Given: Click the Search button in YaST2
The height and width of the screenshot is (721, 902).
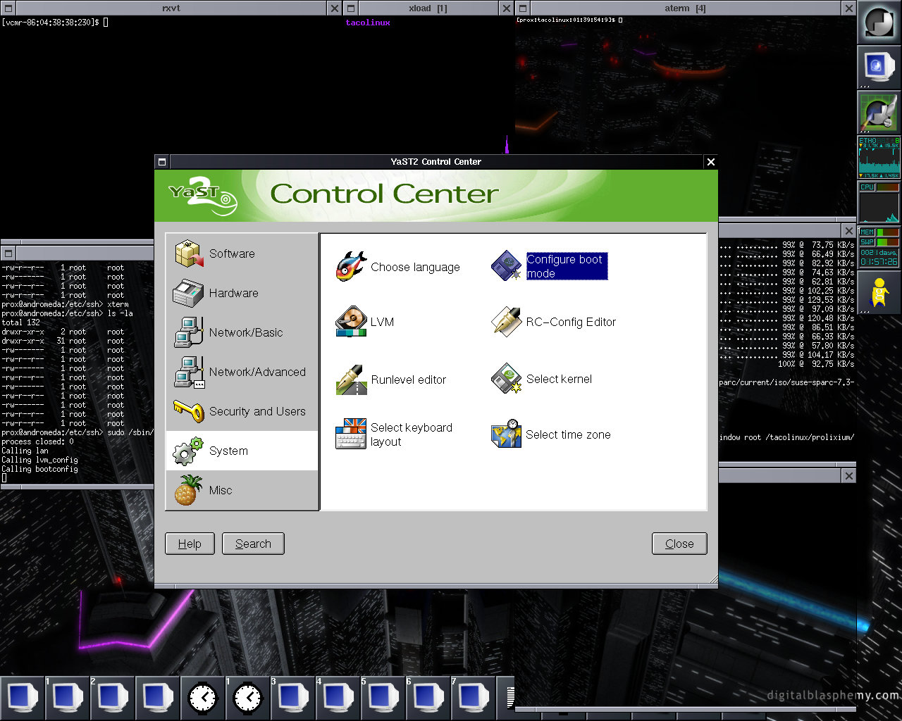Looking at the screenshot, I should [x=253, y=544].
